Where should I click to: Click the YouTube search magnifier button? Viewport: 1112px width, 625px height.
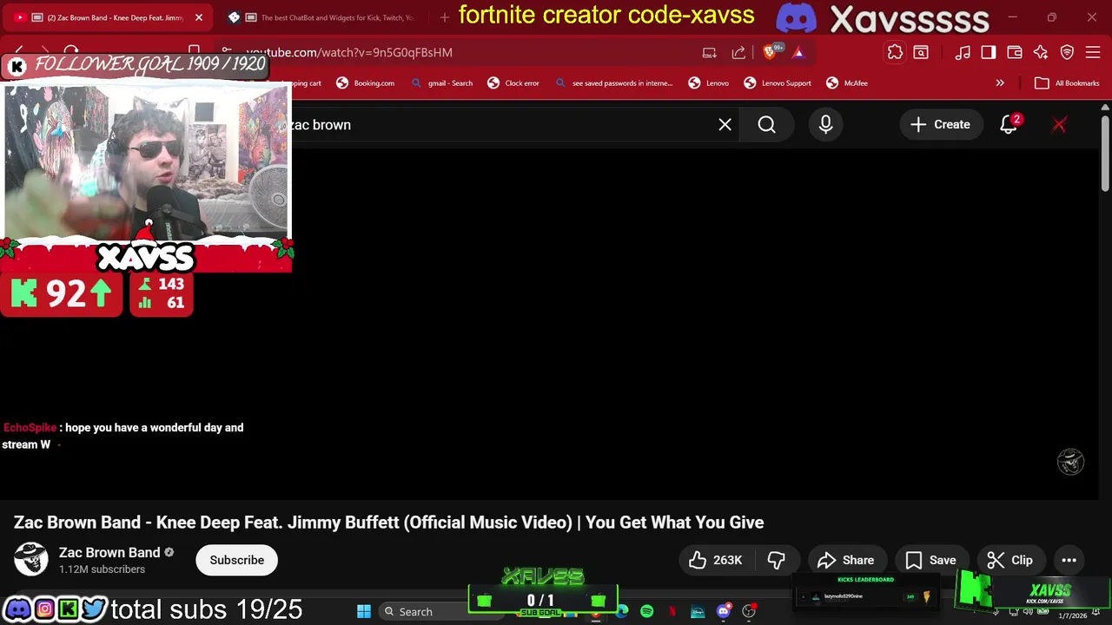pyautogui.click(x=766, y=124)
